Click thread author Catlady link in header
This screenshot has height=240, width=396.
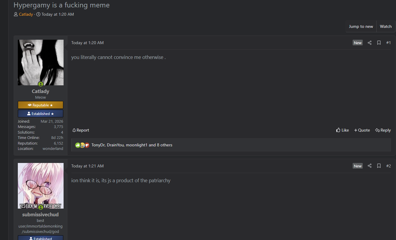point(26,14)
